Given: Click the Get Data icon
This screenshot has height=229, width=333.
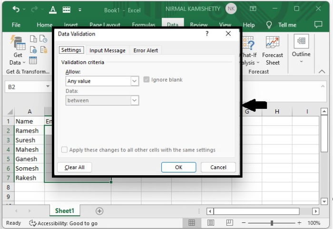Looking at the screenshot, I should [x=18, y=42].
